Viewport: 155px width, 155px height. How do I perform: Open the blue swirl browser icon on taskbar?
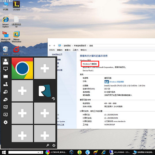pyautogui.click(x=88, y=152)
